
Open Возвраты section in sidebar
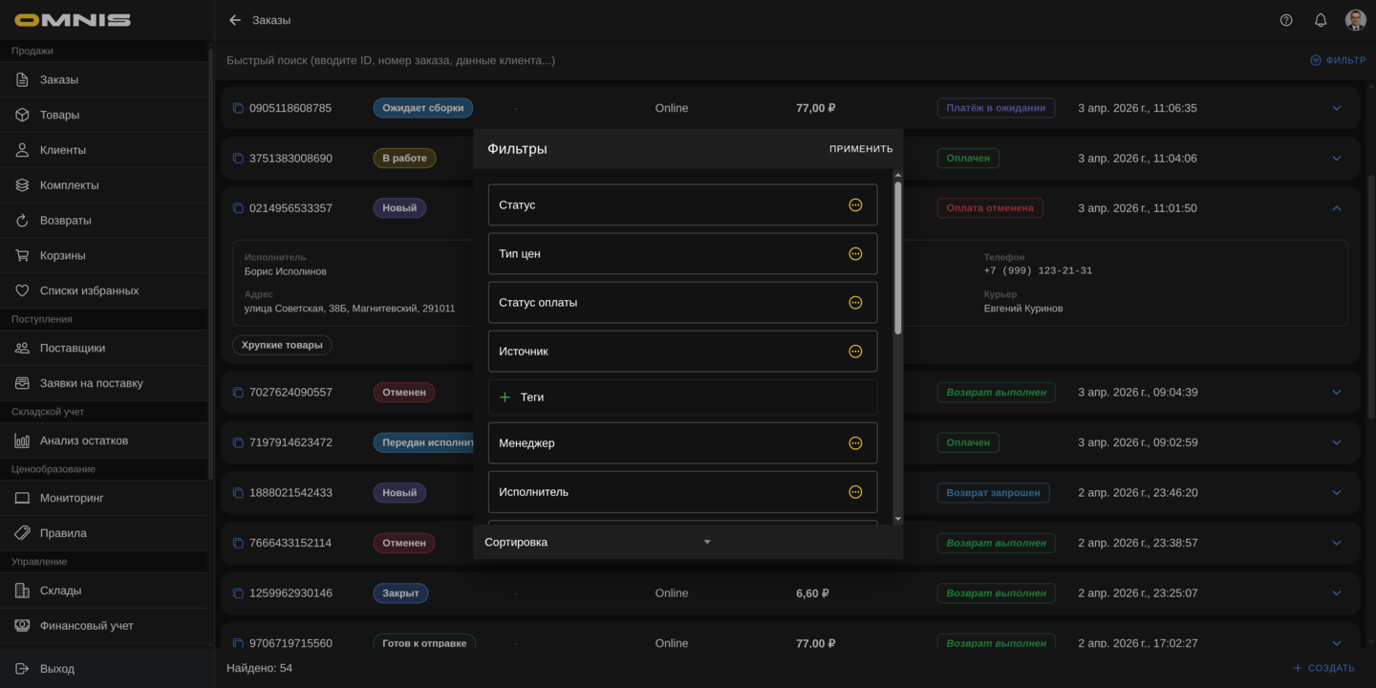(65, 220)
